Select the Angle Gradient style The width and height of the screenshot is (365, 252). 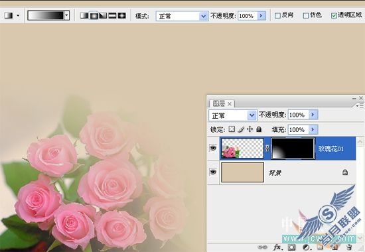point(103,16)
